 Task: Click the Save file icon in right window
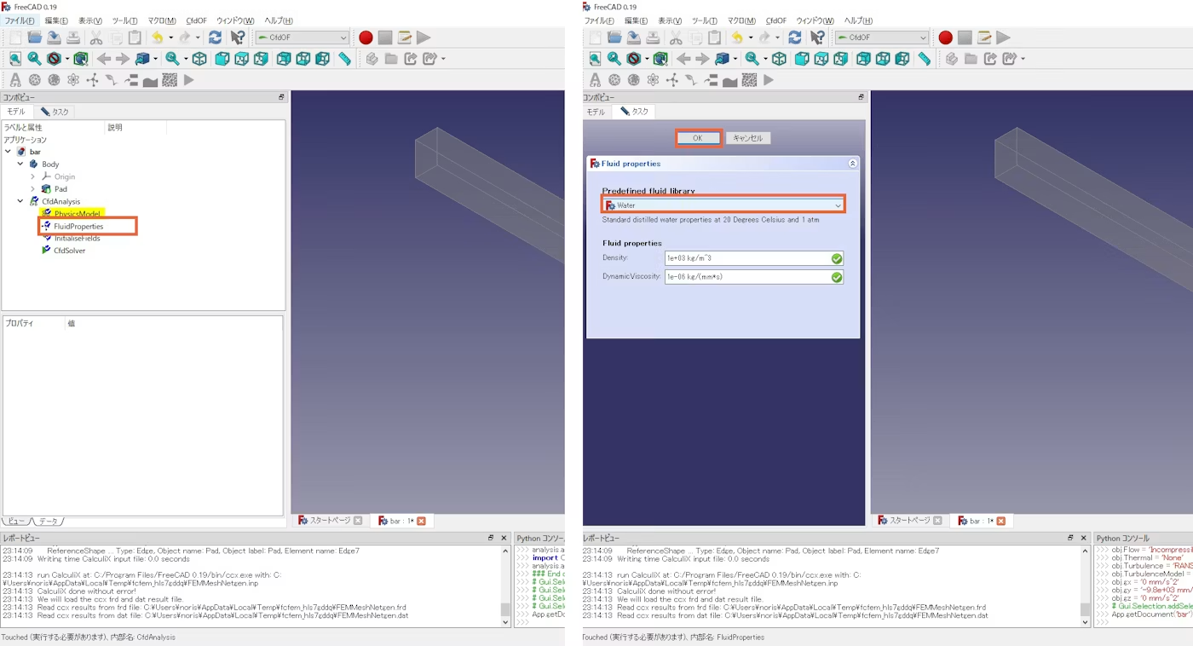point(633,37)
